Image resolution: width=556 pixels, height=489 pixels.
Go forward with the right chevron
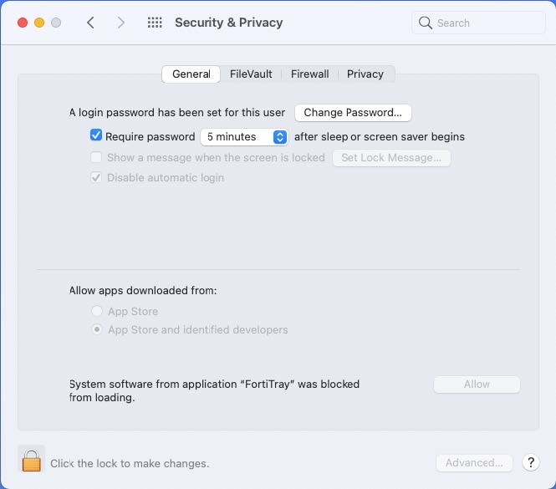121,23
